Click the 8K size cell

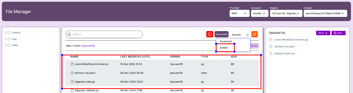(x=233, y=64)
